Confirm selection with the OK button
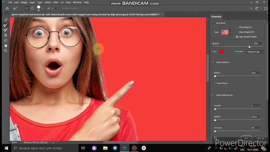Image resolution: width=270 pixels, height=152 pixels. point(246,138)
